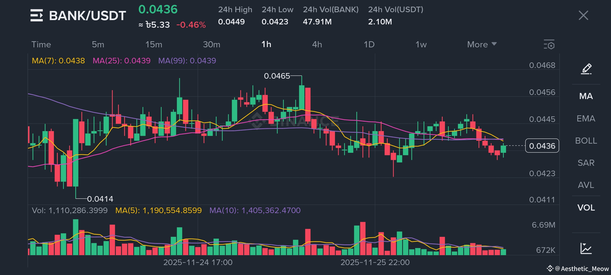Enable the EMA indicator
Screen dimensions: 611x275
[x=586, y=118]
